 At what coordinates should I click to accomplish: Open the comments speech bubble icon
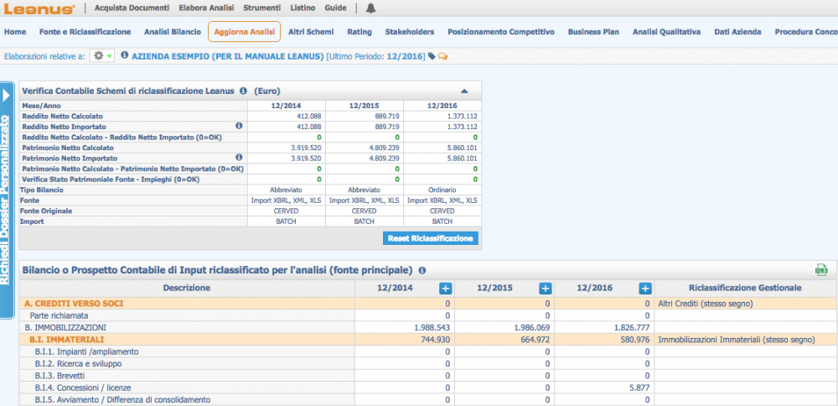[x=442, y=55]
